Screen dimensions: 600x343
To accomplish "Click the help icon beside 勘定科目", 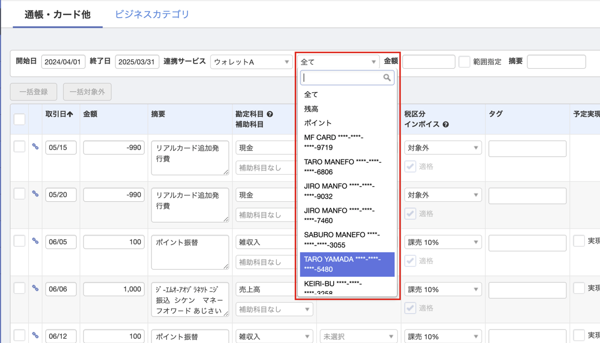I will click(270, 114).
